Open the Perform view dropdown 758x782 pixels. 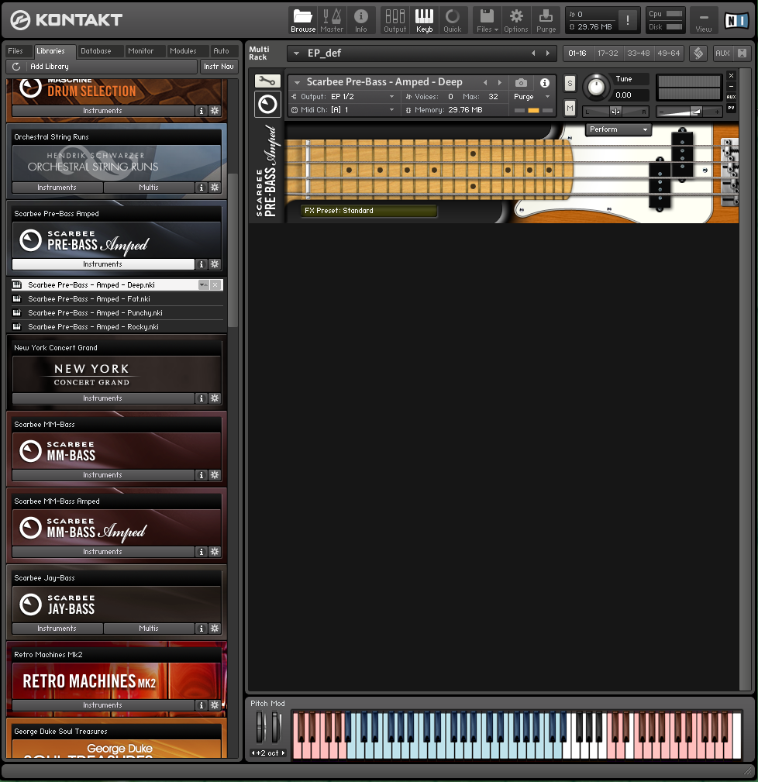618,129
